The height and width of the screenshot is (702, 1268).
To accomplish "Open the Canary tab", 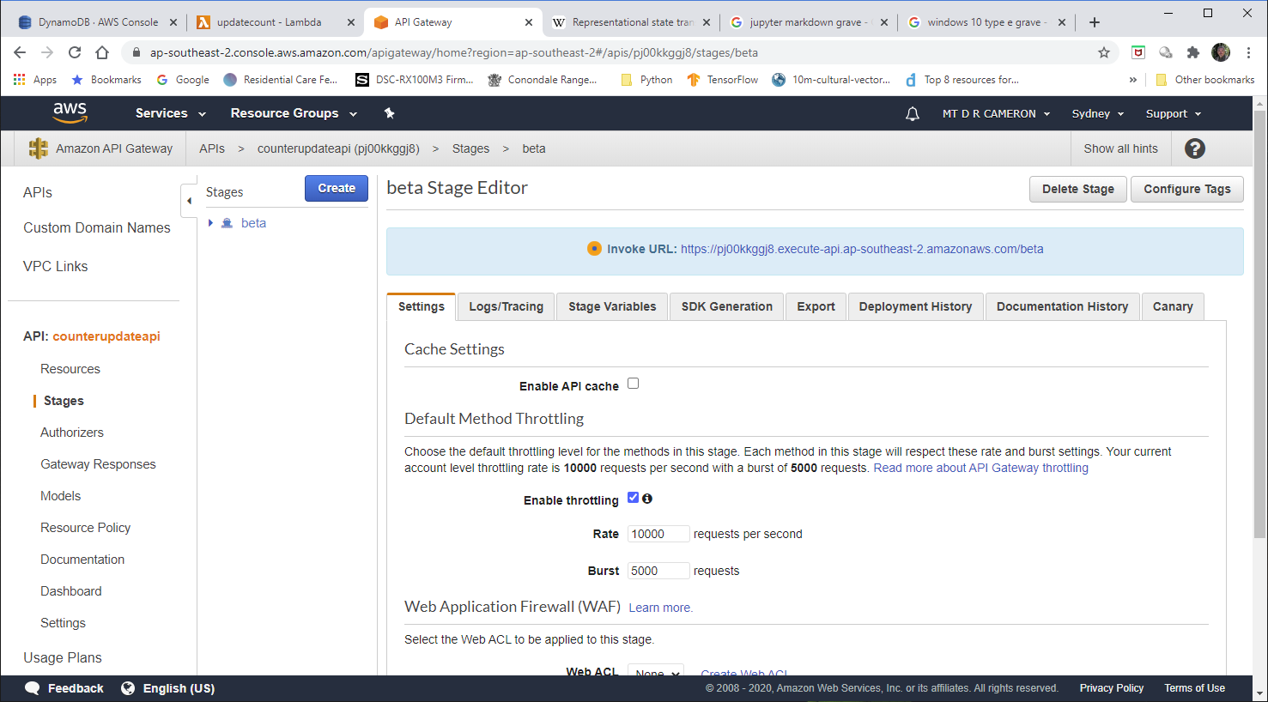I will tap(1173, 306).
